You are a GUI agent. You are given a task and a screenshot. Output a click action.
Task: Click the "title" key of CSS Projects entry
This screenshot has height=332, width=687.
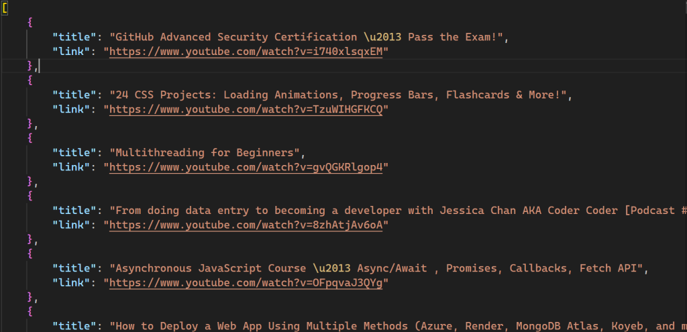tap(74, 95)
